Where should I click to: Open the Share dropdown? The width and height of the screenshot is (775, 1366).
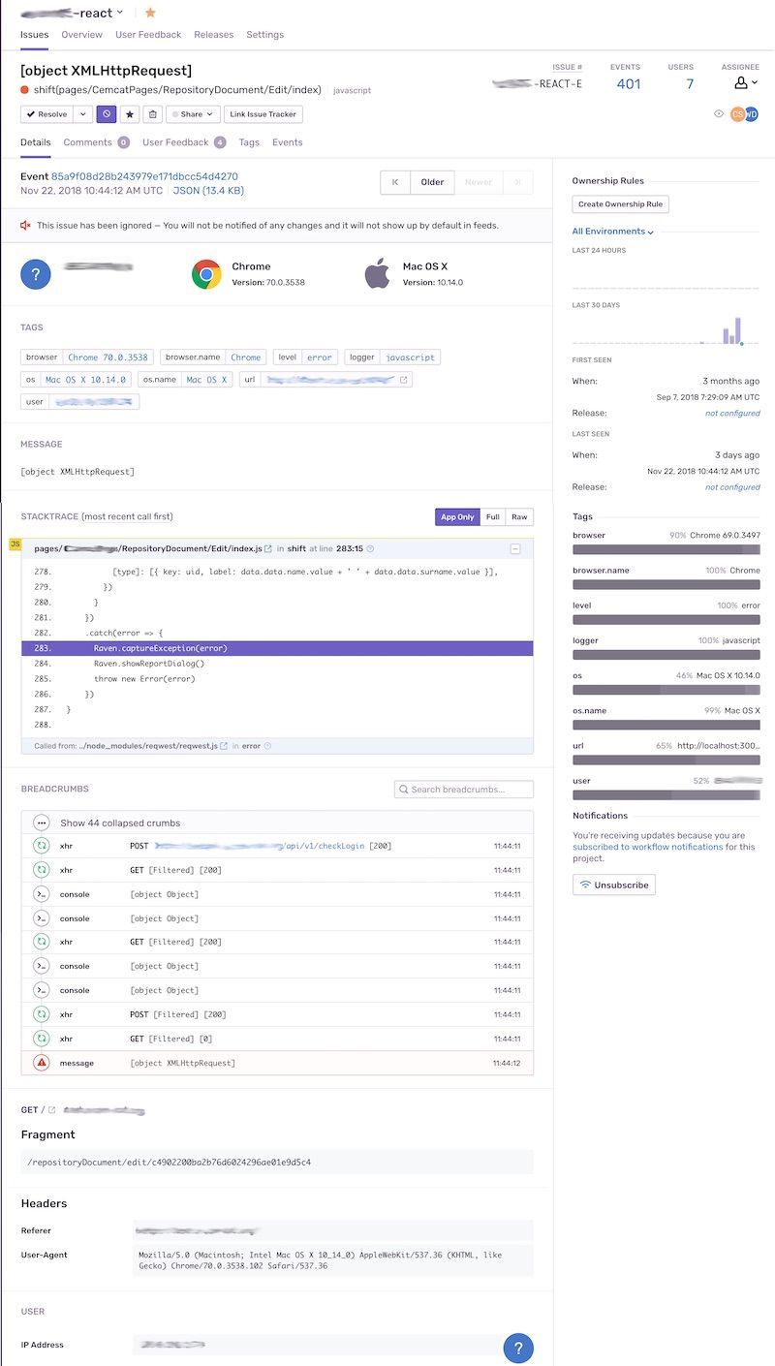[193, 114]
